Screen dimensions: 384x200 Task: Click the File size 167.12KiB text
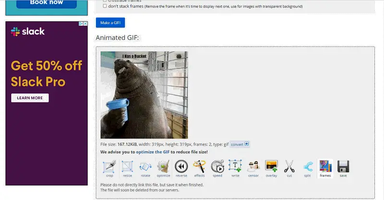[x=119, y=144]
